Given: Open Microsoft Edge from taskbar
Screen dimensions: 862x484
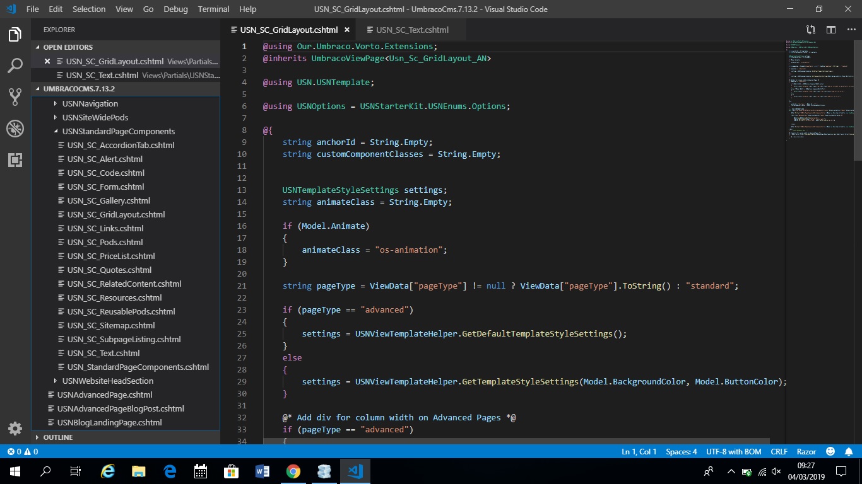Looking at the screenshot, I should pyautogui.click(x=170, y=471).
